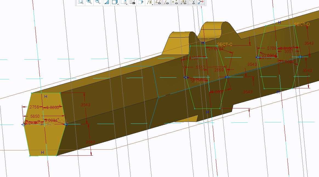Select the 15.0000 angle dimension
Screen dimensions: 319x177
pos(217,92)
